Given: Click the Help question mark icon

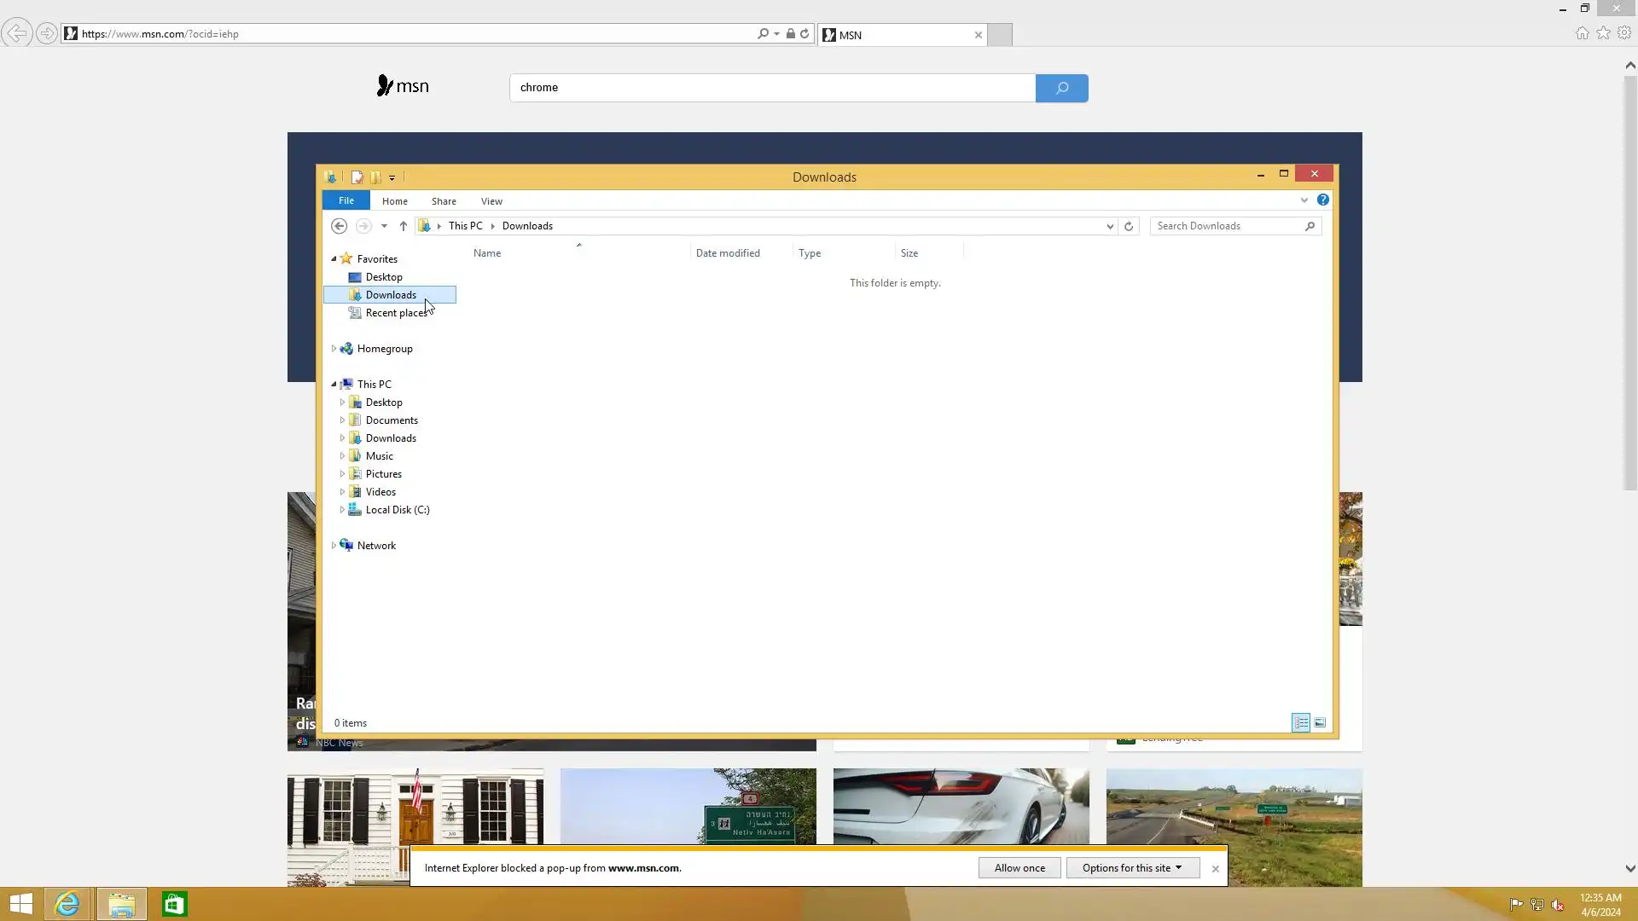Looking at the screenshot, I should coord(1322,200).
